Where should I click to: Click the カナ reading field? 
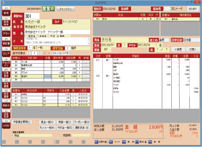coord(76,22)
